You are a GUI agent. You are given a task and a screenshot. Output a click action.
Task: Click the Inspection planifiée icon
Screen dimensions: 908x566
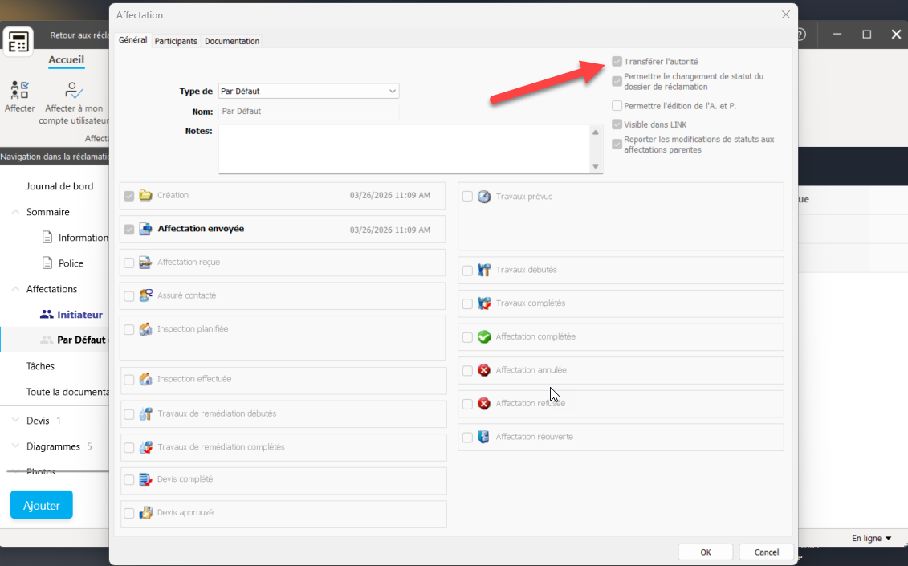(x=145, y=329)
